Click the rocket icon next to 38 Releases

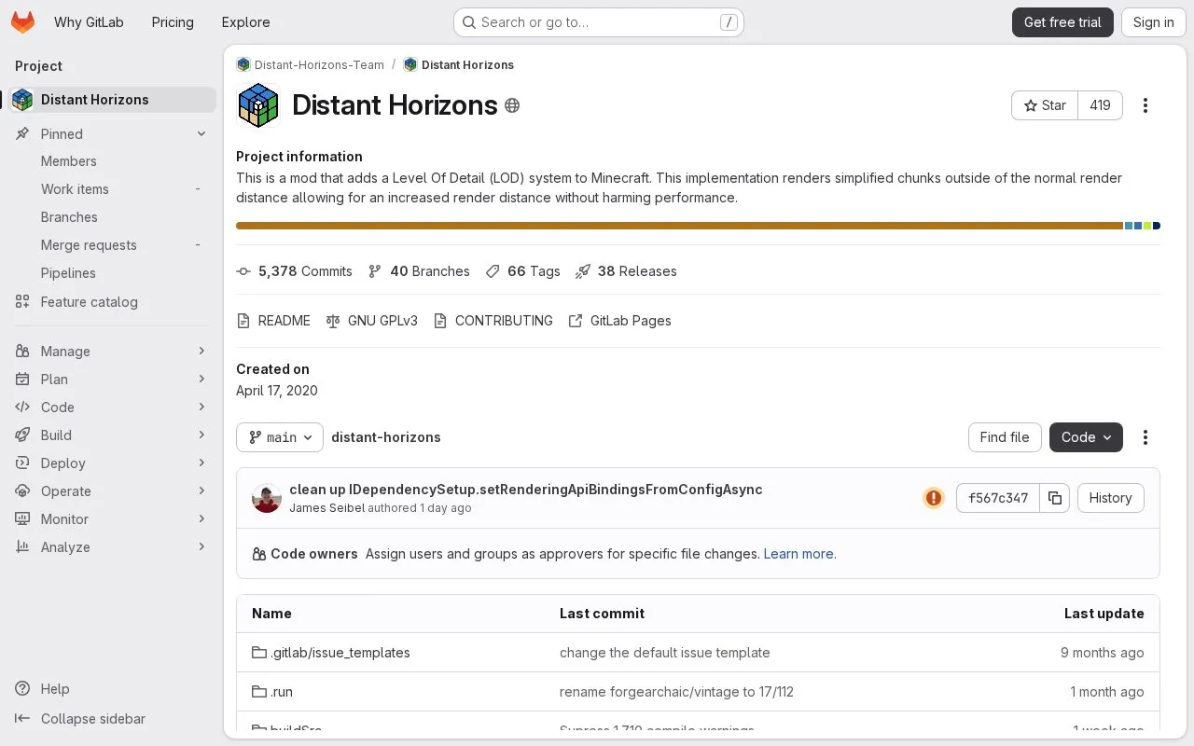[x=583, y=271]
